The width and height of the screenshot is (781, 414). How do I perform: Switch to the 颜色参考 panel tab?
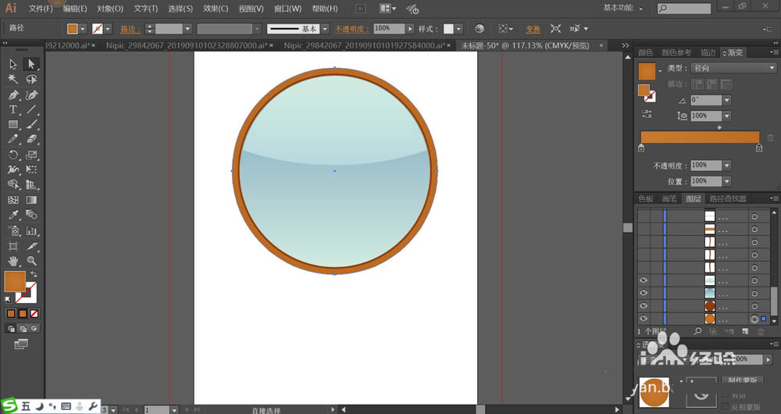pos(676,52)
